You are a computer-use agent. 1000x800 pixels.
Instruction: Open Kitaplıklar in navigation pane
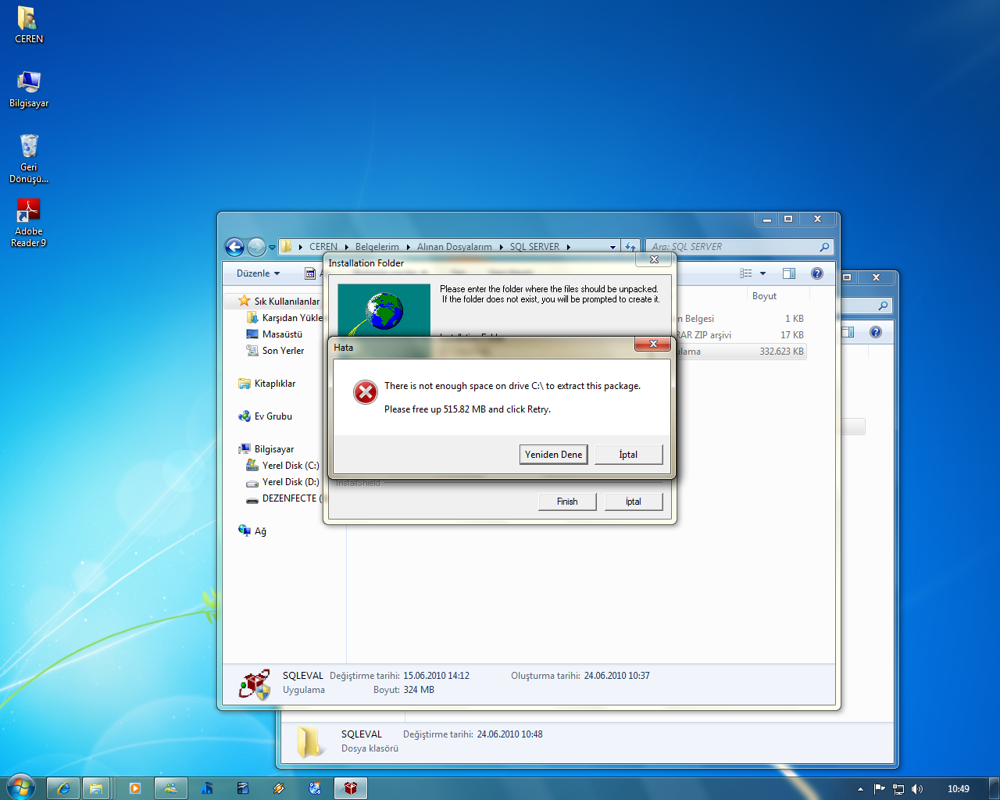click(x=274, y=384)
